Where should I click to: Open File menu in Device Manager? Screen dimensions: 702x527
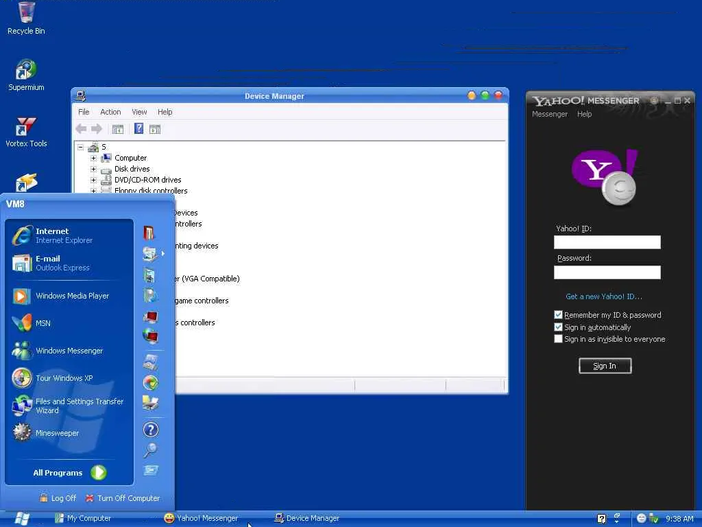[84, 112]
